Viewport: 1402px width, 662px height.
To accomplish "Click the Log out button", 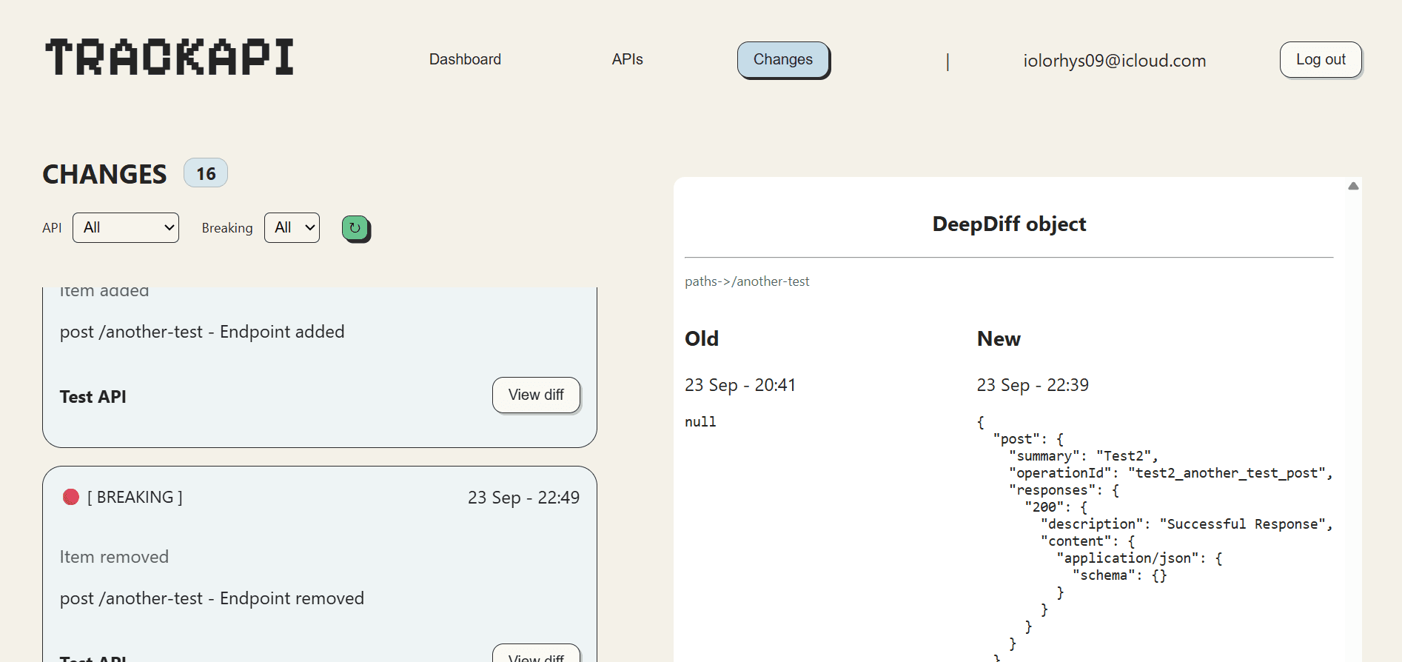I will pyautogui.click(x=1321, y=59).
